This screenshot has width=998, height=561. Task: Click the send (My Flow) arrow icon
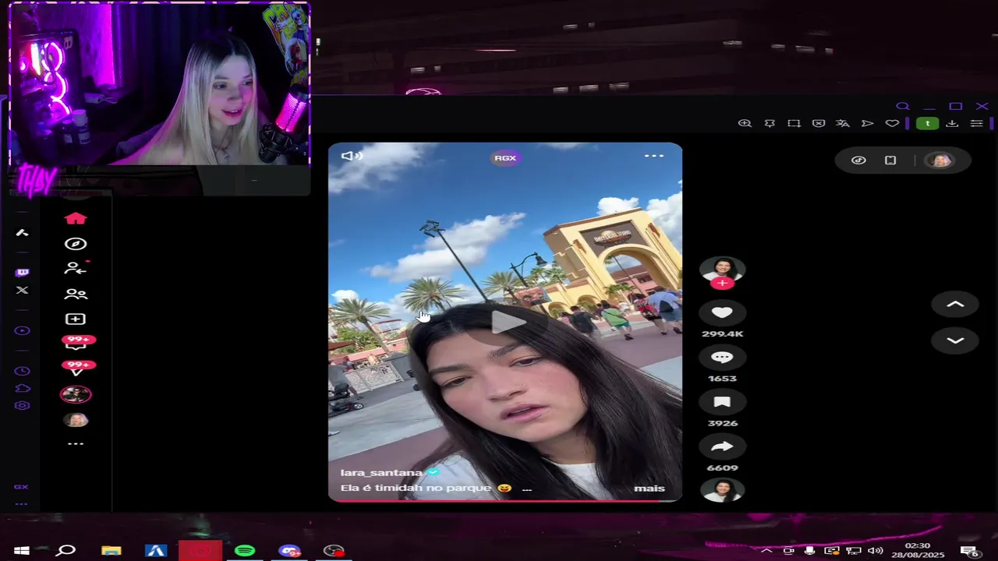coord(867,123)
